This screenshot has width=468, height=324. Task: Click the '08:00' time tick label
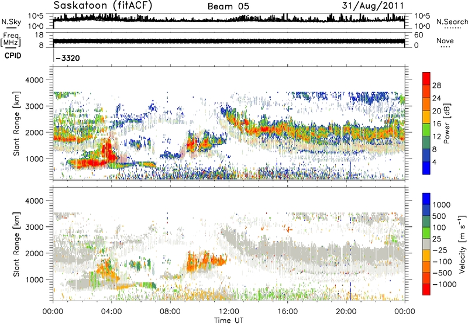[x=170, y=312]
